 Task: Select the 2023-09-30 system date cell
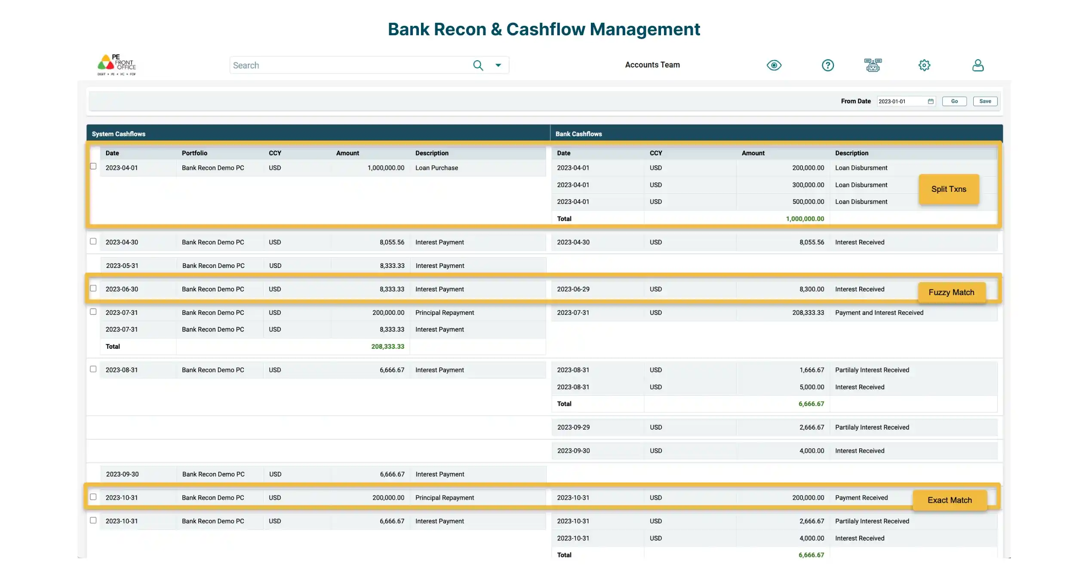122,474
